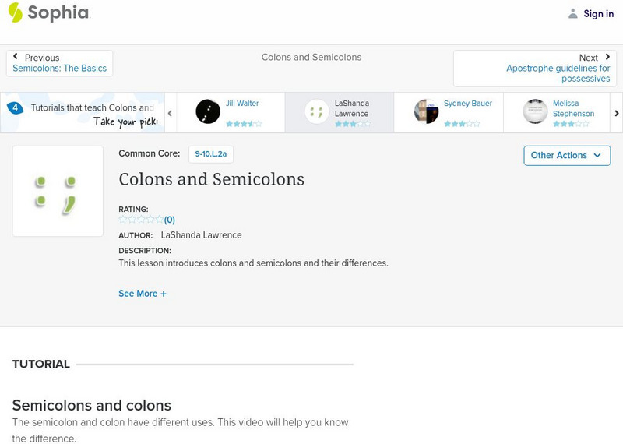
Task: Click the LaShanda Lawrence author name
Action: point(201,235)
